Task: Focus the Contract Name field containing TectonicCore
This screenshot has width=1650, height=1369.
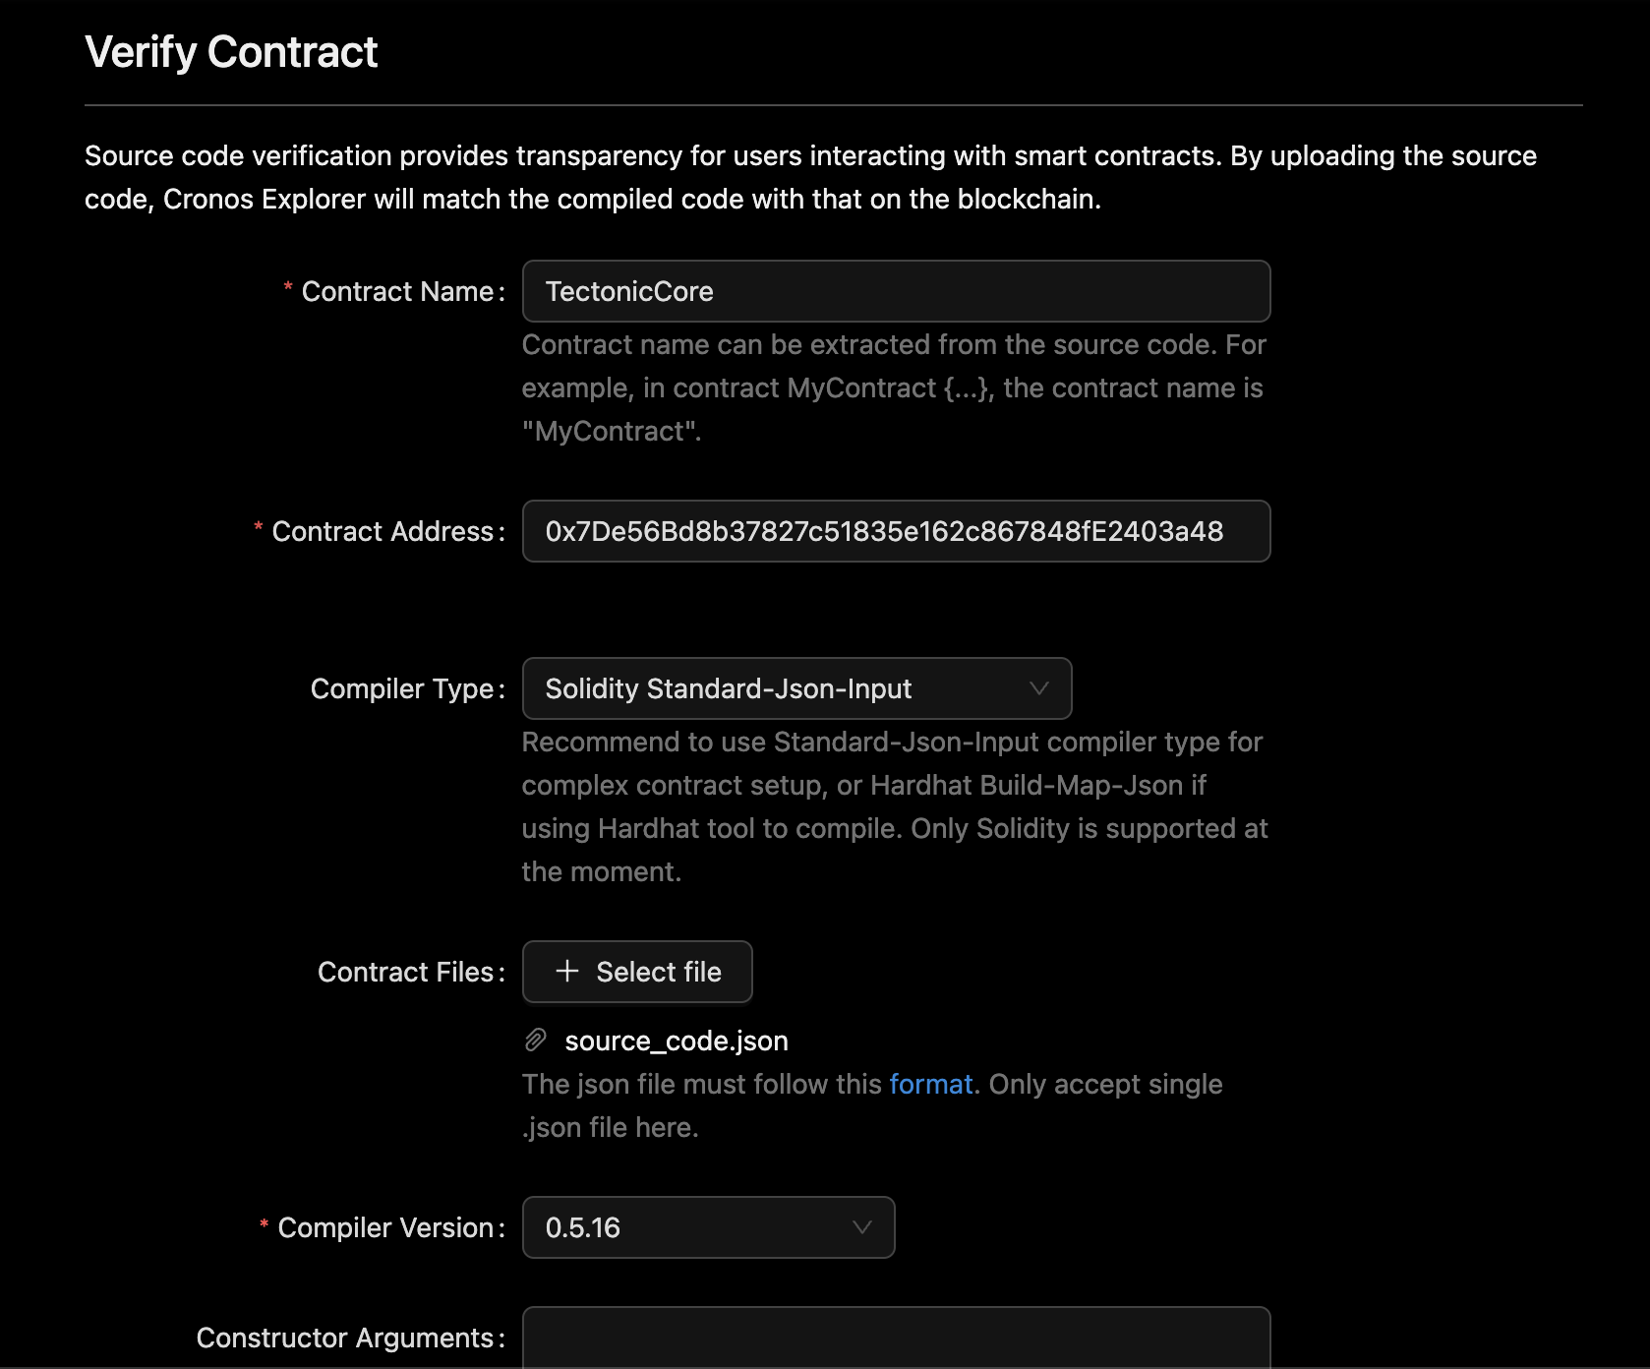Action: tap(896, 291)
